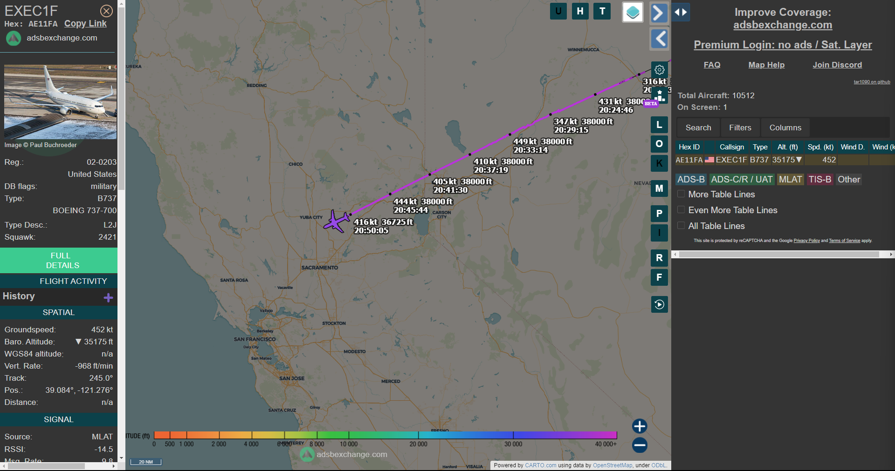Viewport: 895px width, 471px height.
Task: Sort table by Alt. (ft) column
Action: tap(788, 147)
